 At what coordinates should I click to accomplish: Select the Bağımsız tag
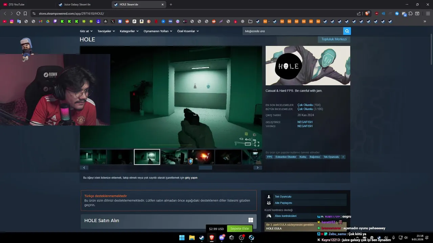click(315, 157)
